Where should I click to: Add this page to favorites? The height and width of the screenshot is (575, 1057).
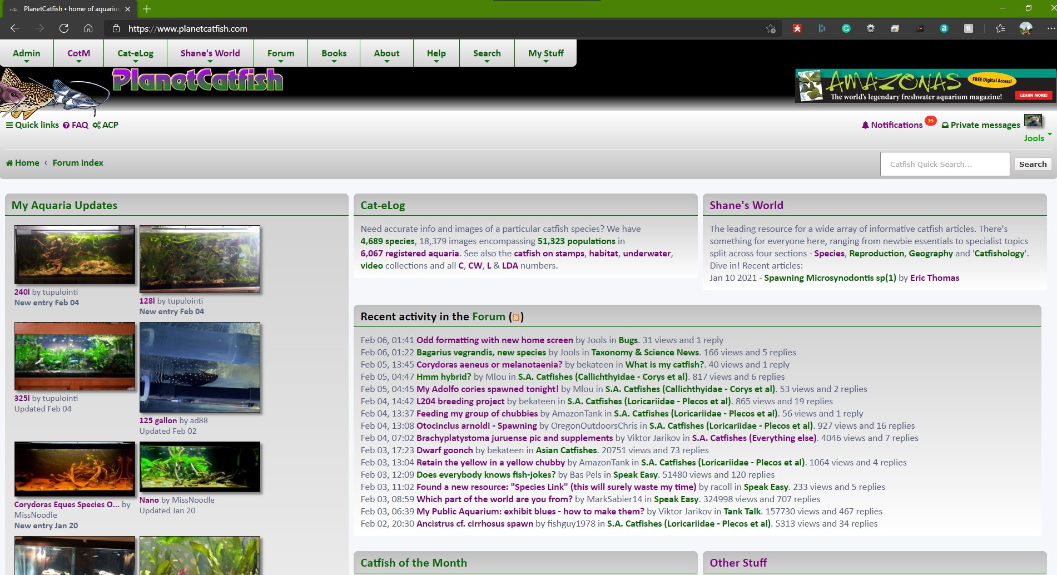click(x=771, y=28)
